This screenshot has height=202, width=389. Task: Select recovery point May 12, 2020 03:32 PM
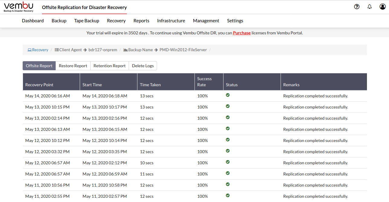pos(47,152)
